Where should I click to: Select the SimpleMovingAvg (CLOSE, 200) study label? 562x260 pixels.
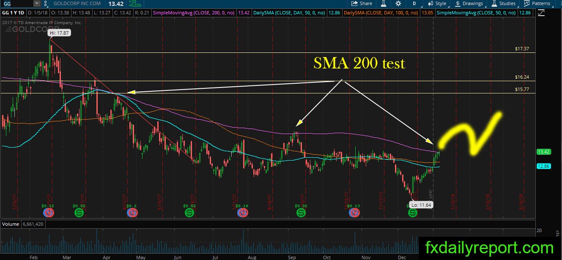coord(194,13)
